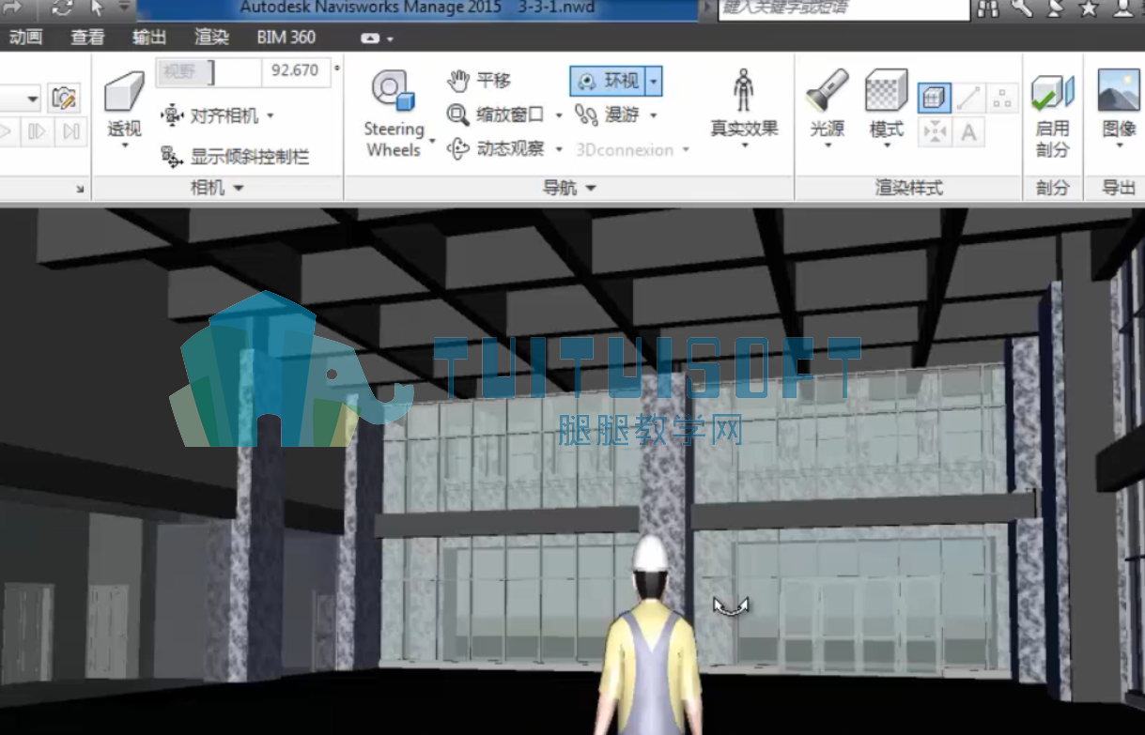Click the binoculars search icon
The width and height of the screenshot is (1145, 735).
coord(988,8)
